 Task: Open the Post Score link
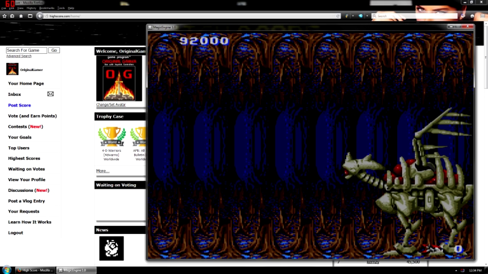(x=19, y=105)
